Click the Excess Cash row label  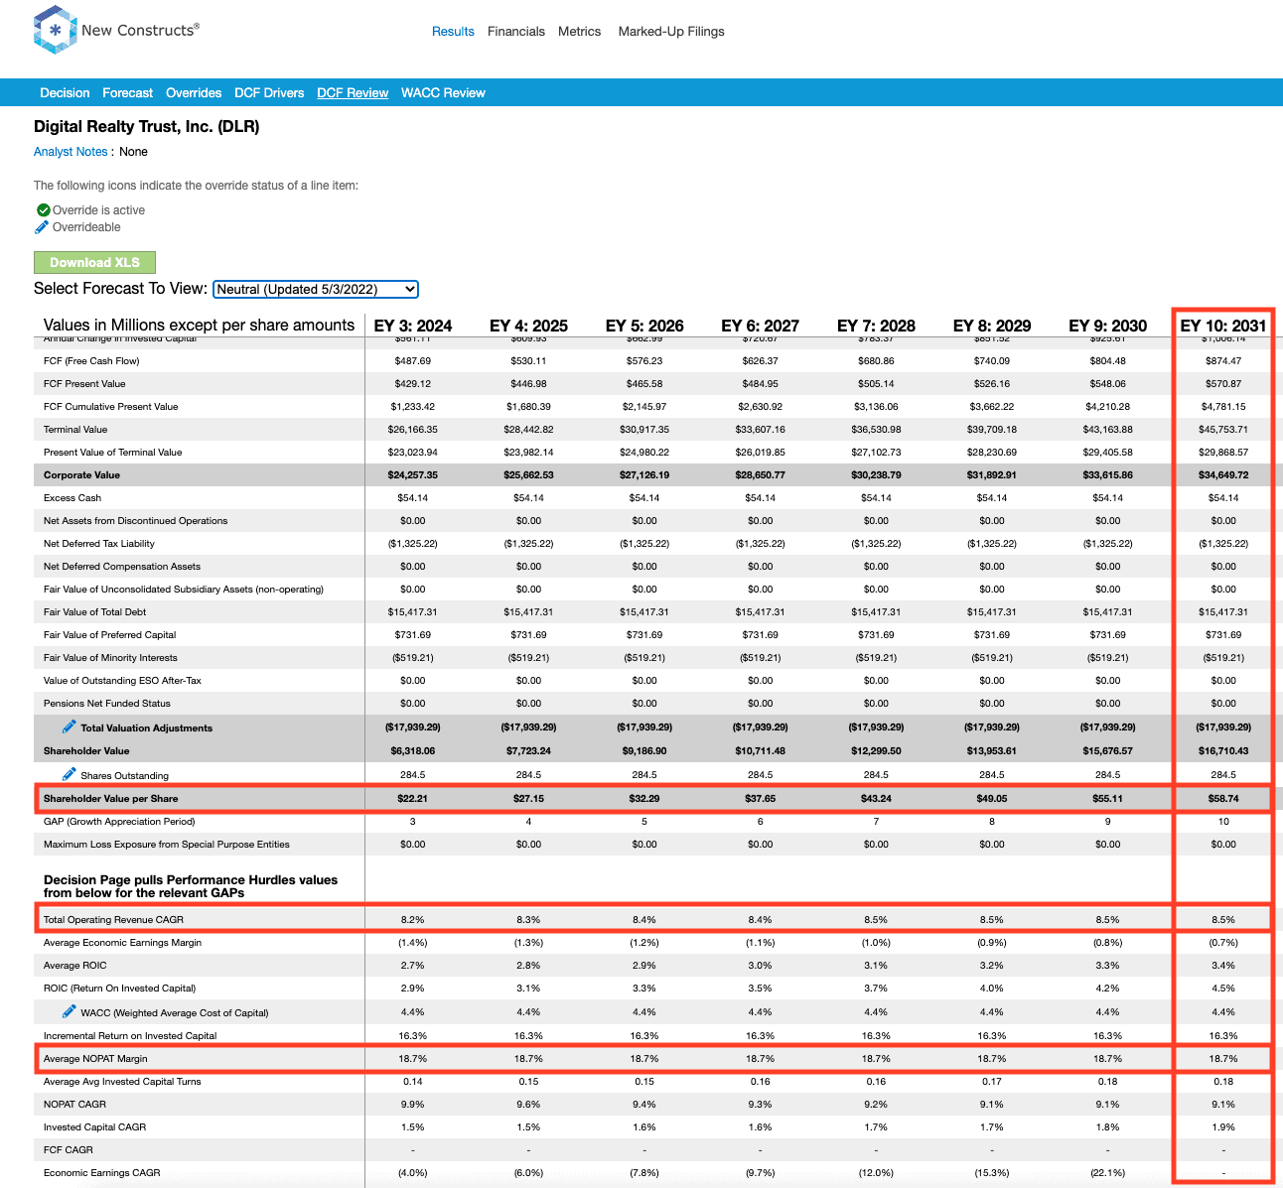[x=72, y=498]
